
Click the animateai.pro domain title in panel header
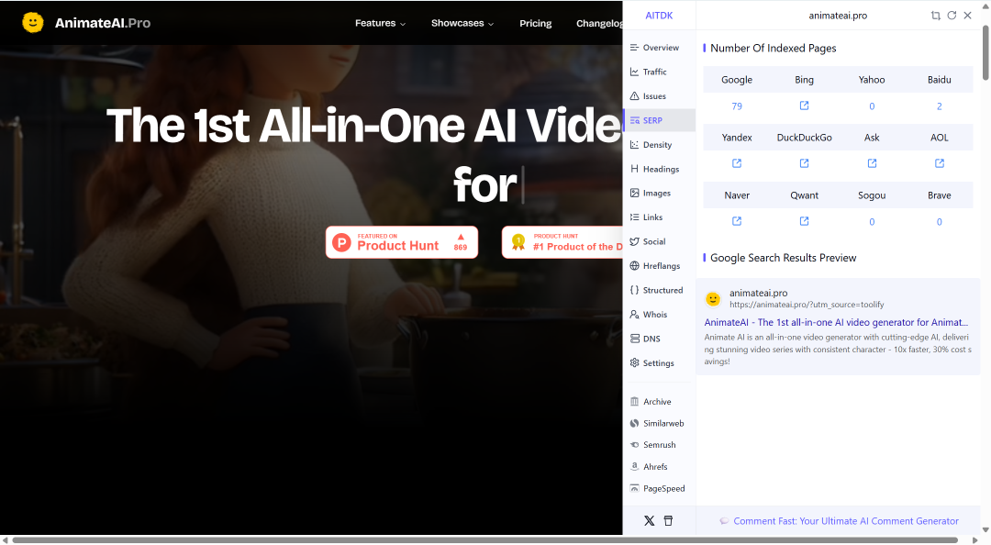pos(838,16)
